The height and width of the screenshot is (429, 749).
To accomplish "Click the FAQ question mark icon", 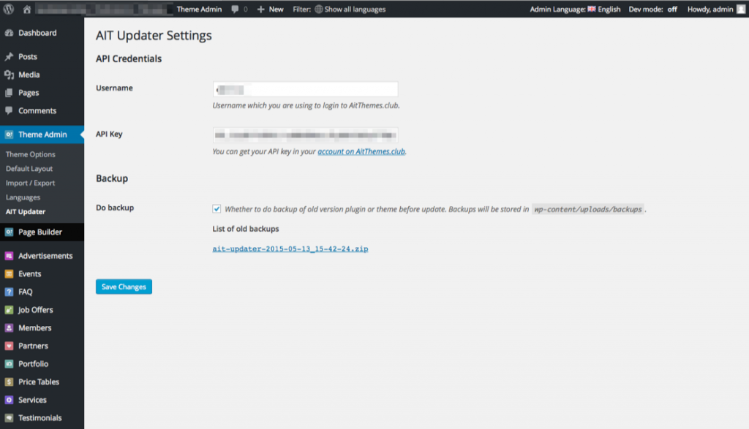I will [9, 292].
